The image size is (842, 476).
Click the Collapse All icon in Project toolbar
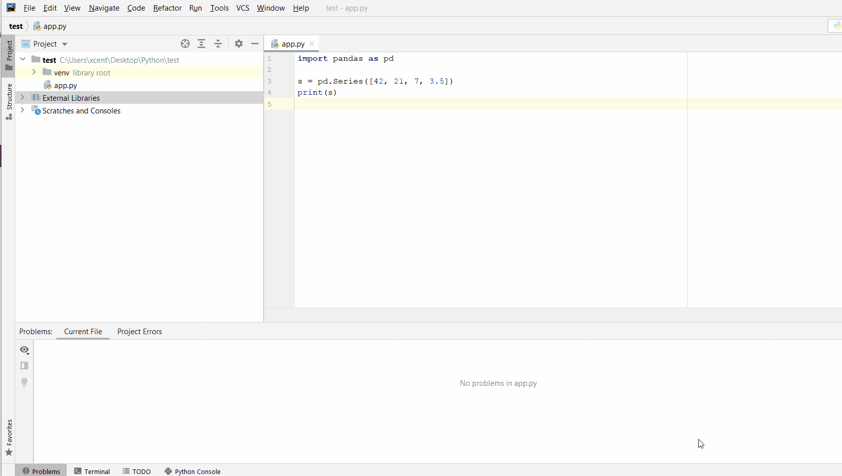point(218,44)
